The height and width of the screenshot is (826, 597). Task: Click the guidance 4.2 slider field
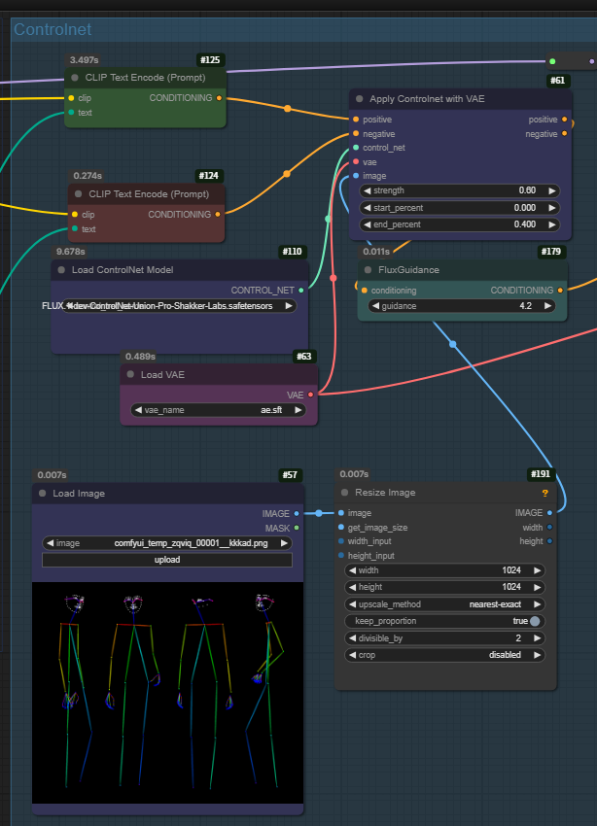point(462,305)
